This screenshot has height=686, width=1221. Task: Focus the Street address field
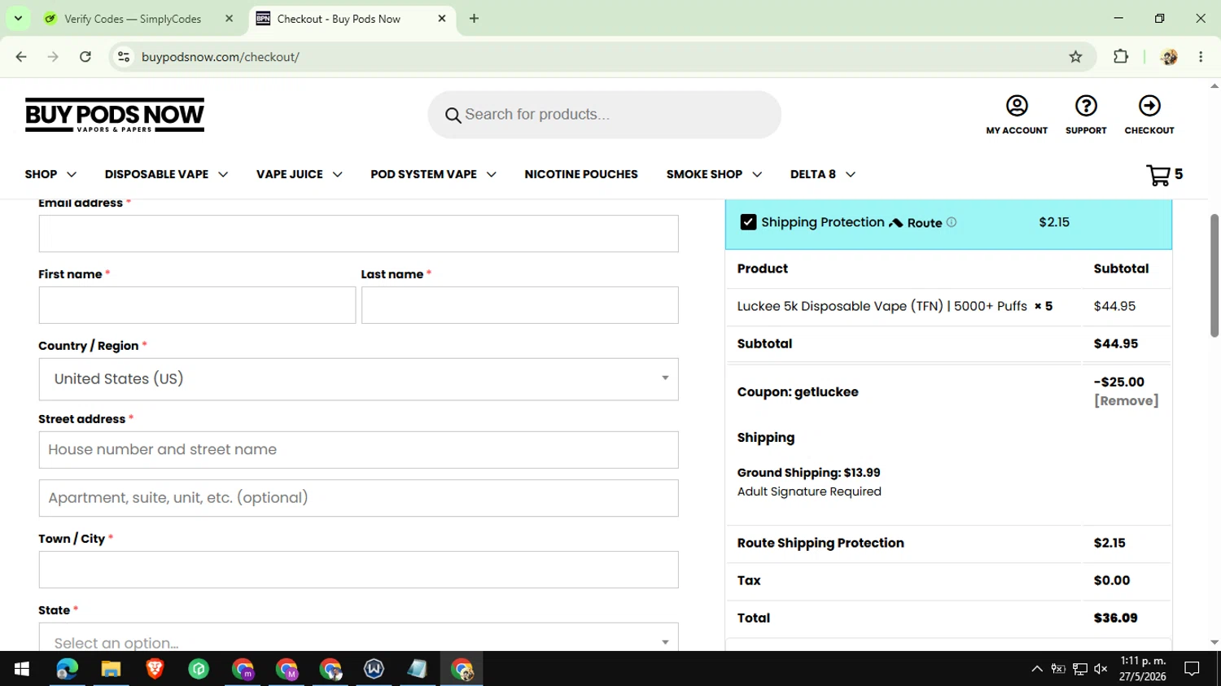point(358,450)
